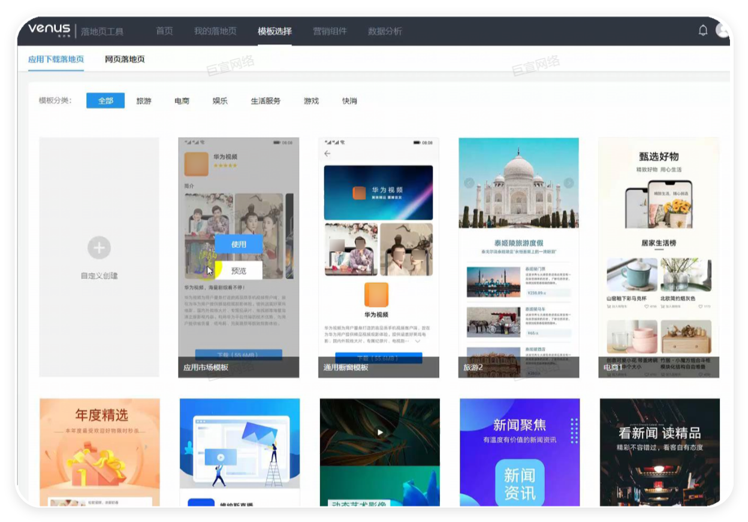The width and height of the screenshot is (748, 522).
Task: Click the right arrow on Taj Mahal image
Action: [x=569, y=183]
